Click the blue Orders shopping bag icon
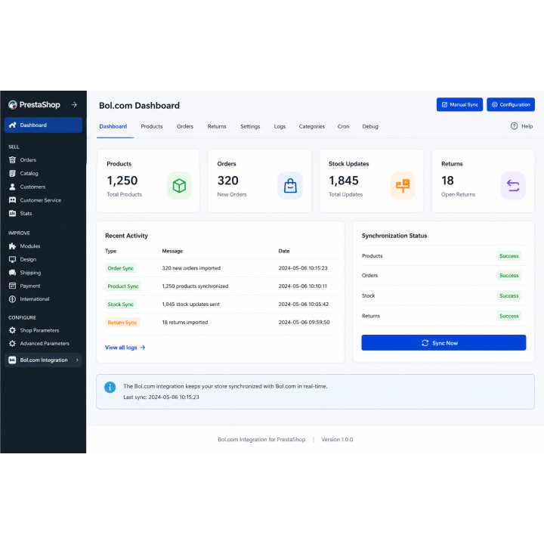 [x=290, y=186]
